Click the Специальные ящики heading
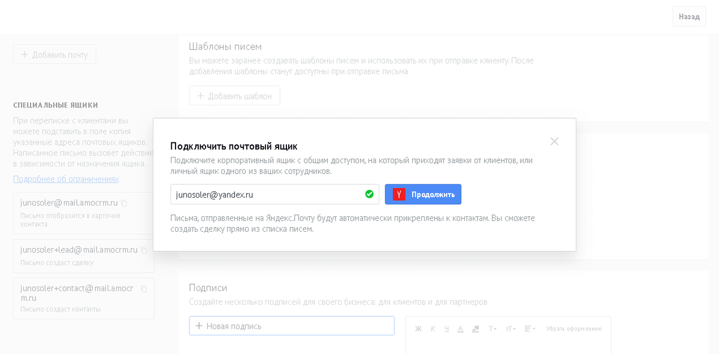The width and height of the screenshot is (719, 354). [56, 105]
